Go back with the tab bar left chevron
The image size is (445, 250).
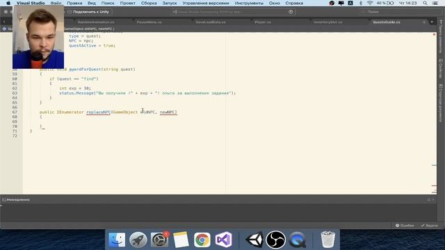[4, 22]
